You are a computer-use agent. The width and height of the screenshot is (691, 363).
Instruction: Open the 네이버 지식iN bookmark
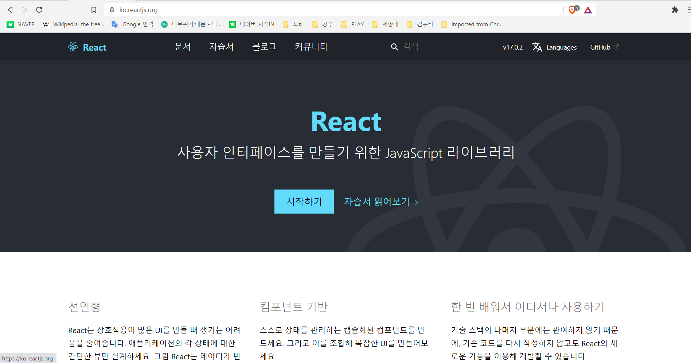[251, 24]
